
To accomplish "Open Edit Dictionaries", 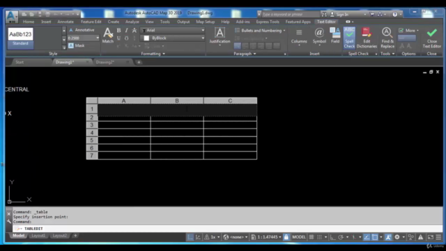I will tap(367, 38).
